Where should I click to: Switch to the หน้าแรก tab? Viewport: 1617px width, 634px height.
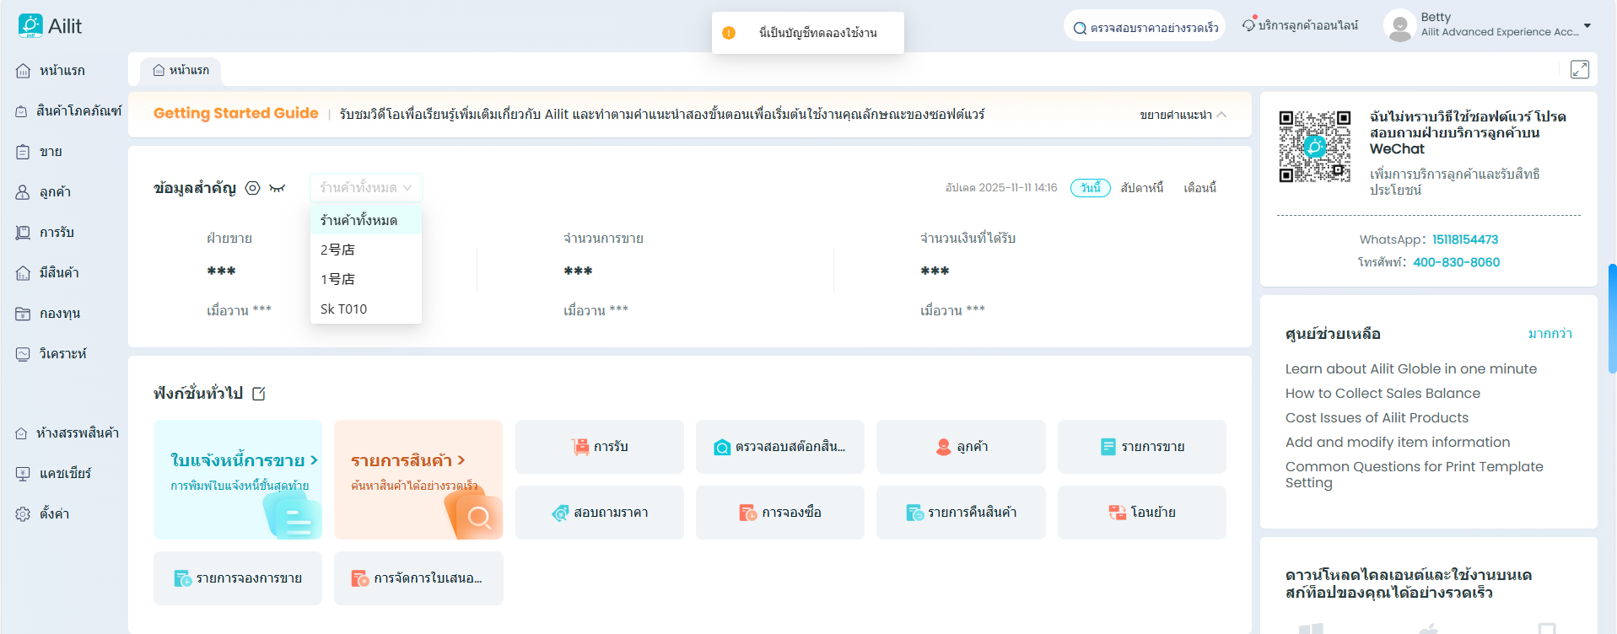point(181,71)
